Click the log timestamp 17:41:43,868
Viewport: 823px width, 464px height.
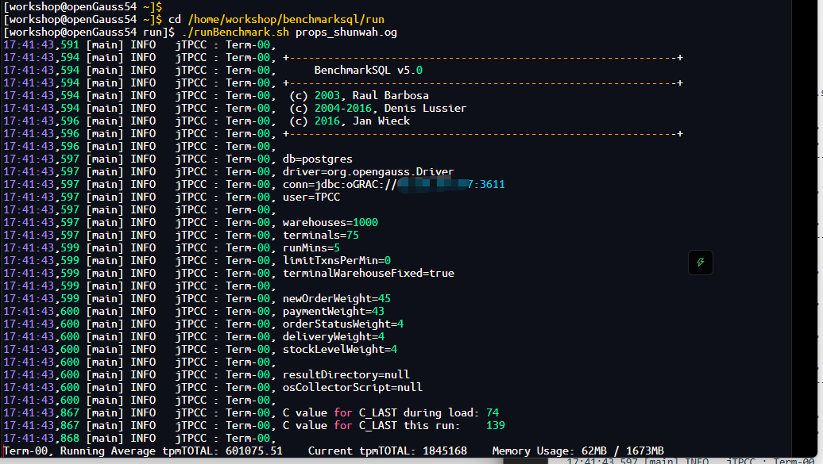(41, 438)
